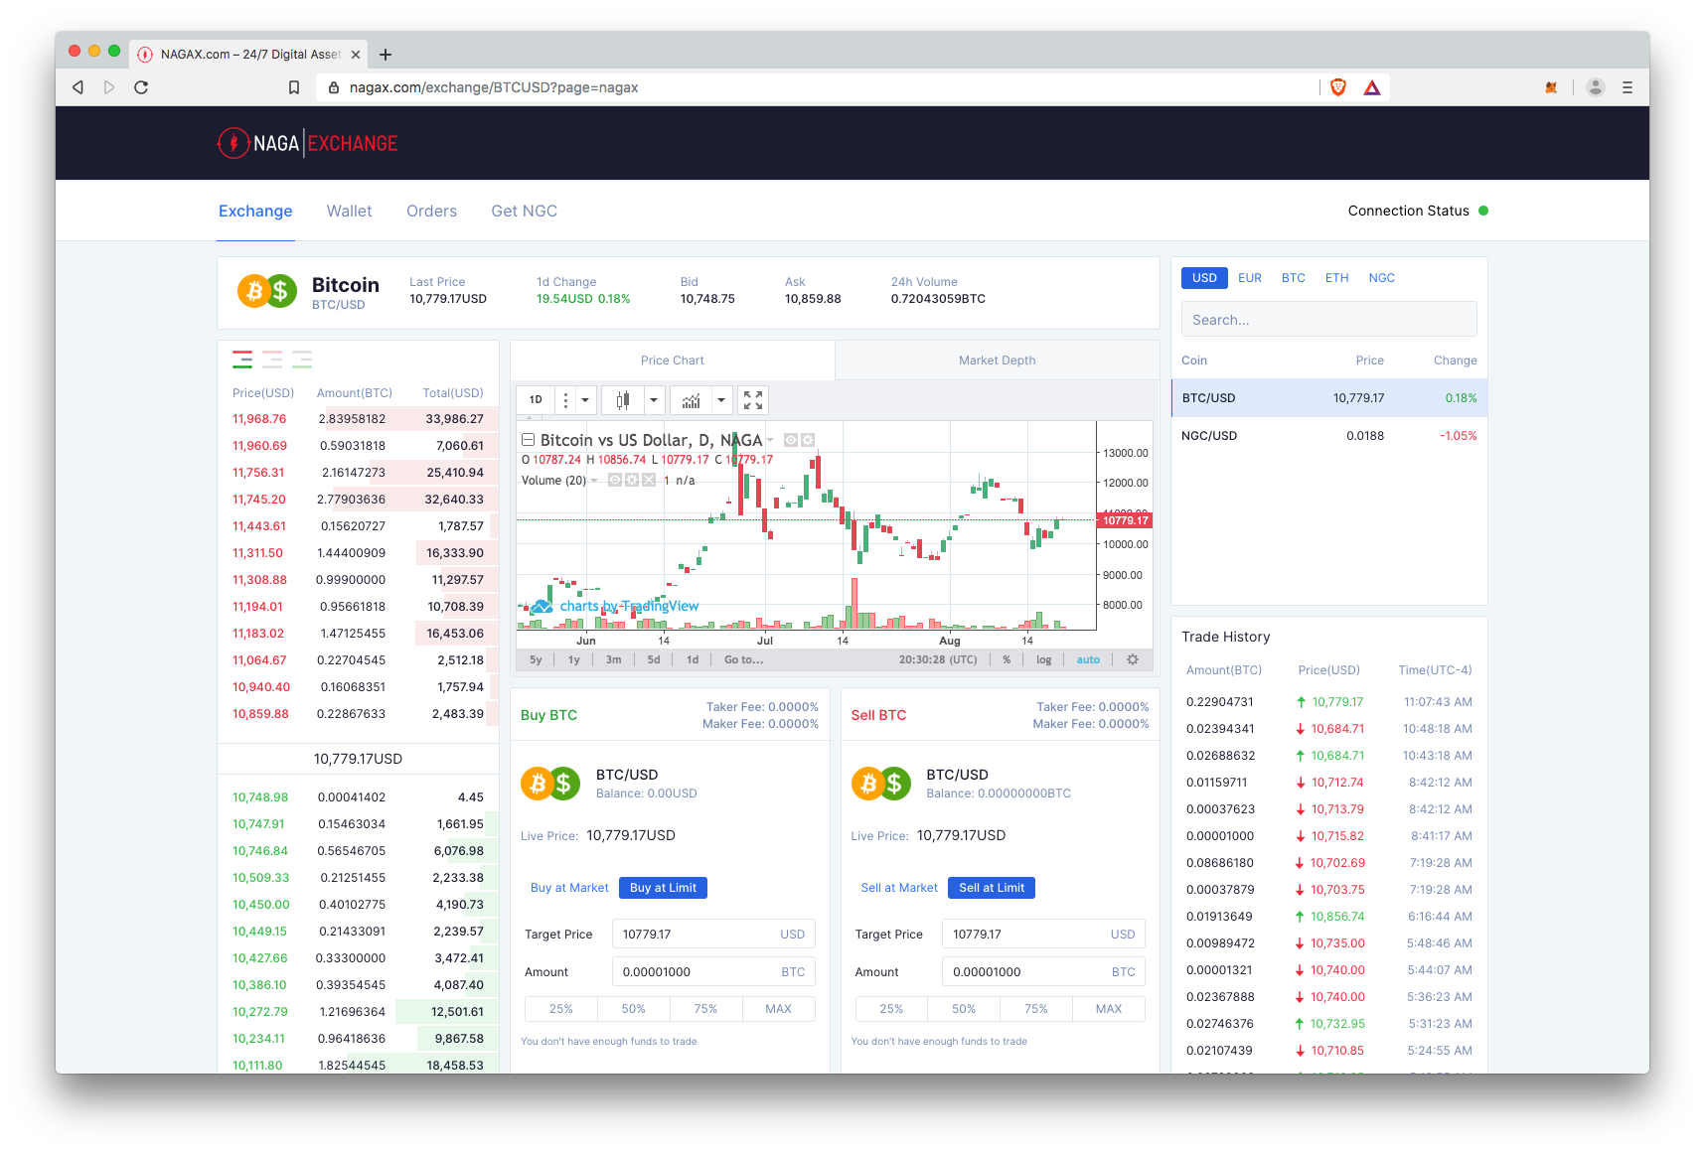Show sell-only order book view icon
Screen dimensions: 1705x1153
[272, 360]
